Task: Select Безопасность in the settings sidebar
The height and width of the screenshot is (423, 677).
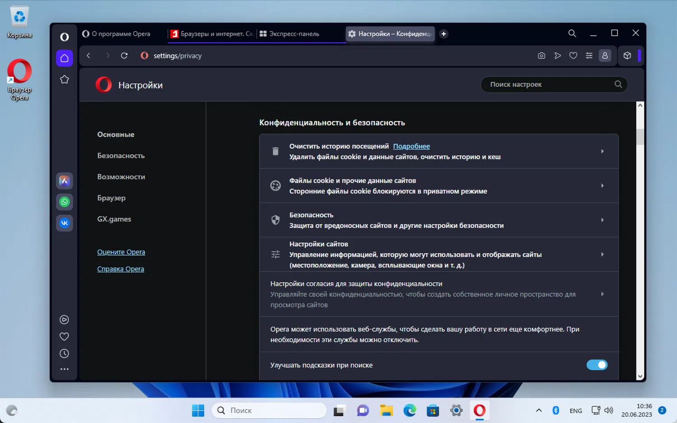Action: (121, 156)
